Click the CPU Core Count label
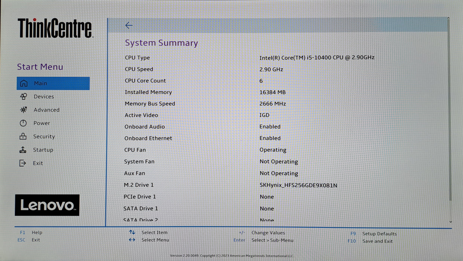463x261 pixels. 145,81
